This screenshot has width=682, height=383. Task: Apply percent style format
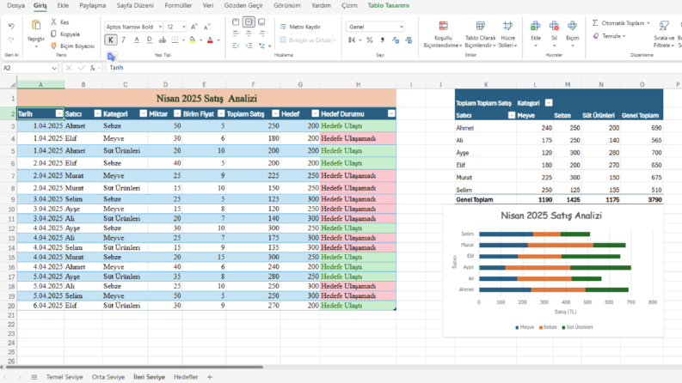pyautogui.click(x=369, y=40)
